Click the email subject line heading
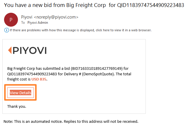The height and width of the screenshot is (128, 190). (x=94, y=5)
